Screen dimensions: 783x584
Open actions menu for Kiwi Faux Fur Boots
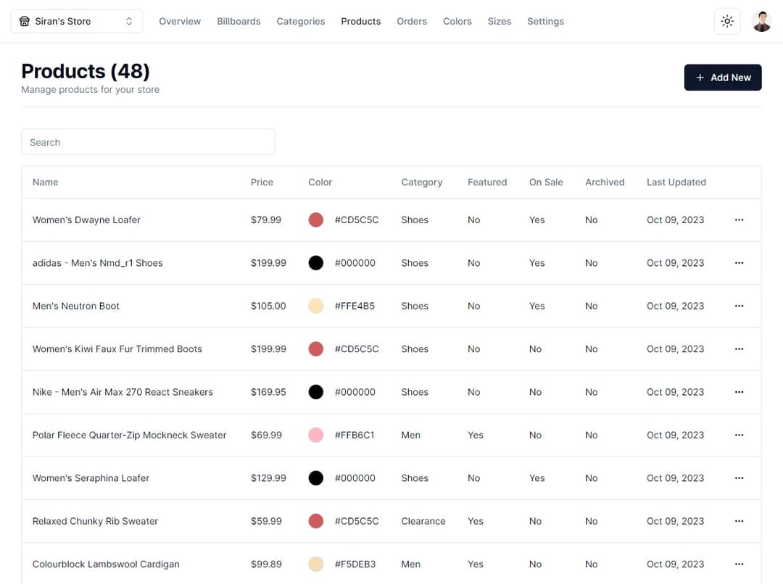739,349
